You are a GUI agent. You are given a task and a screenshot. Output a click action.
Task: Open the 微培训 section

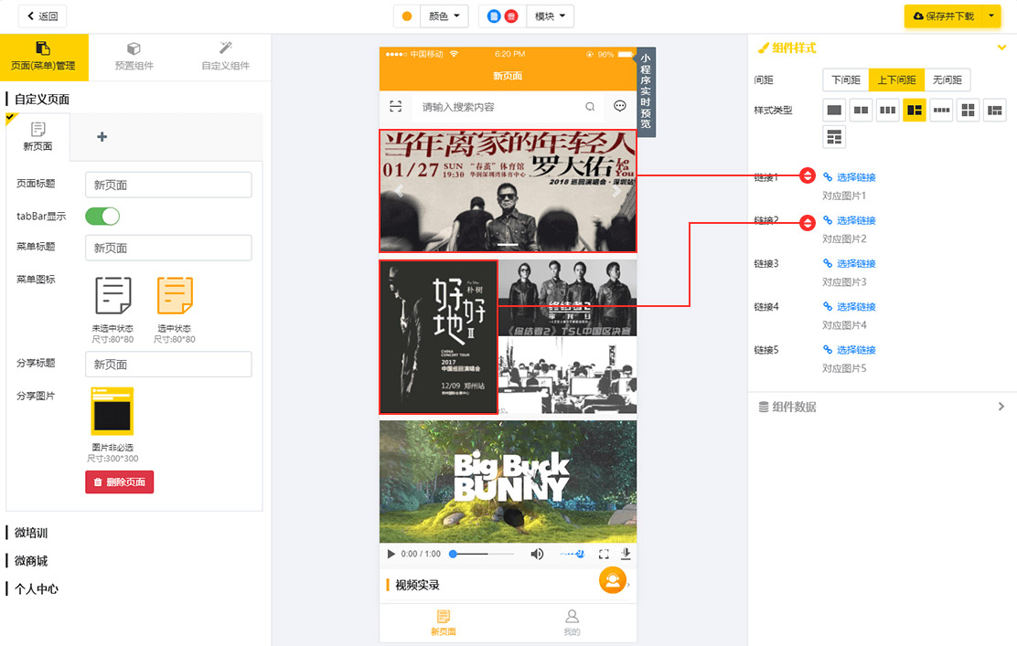(x=31, y=533)
